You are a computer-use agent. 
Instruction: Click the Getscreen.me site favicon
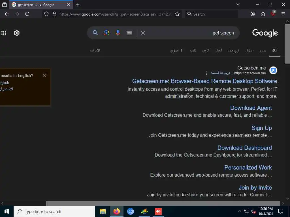[273, 70]
